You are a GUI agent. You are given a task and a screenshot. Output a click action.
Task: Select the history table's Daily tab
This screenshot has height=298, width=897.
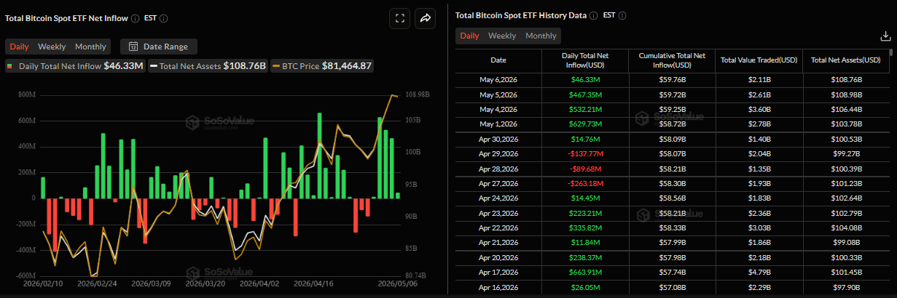(469, 36)
